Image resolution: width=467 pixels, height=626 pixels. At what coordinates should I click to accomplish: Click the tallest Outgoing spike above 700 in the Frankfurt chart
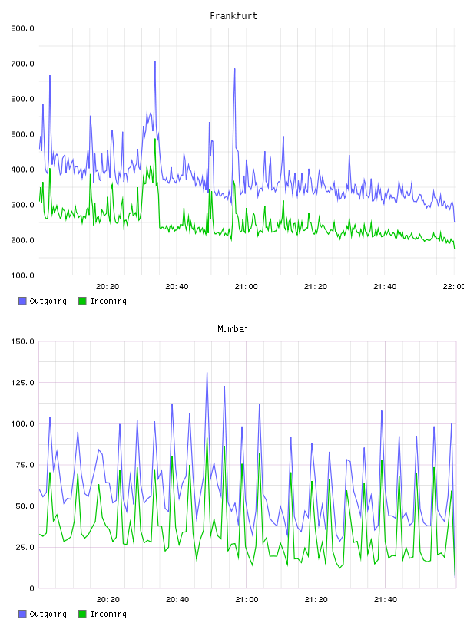(155, 63)
